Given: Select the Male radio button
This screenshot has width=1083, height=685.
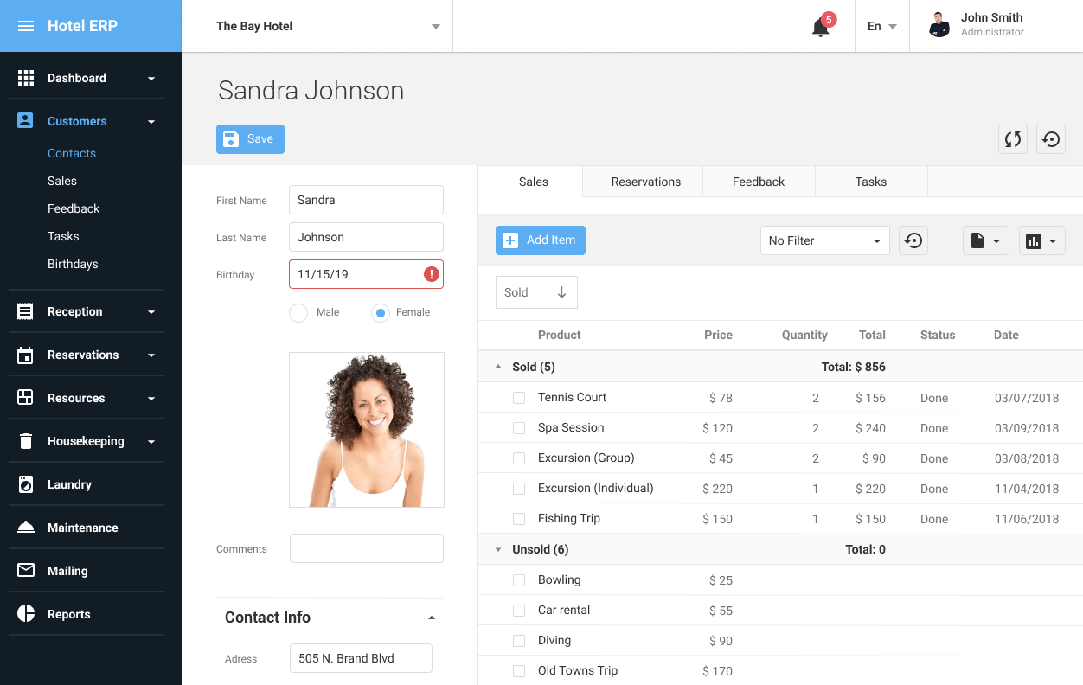Looking at the screenshot, I should tap(299, 312).
